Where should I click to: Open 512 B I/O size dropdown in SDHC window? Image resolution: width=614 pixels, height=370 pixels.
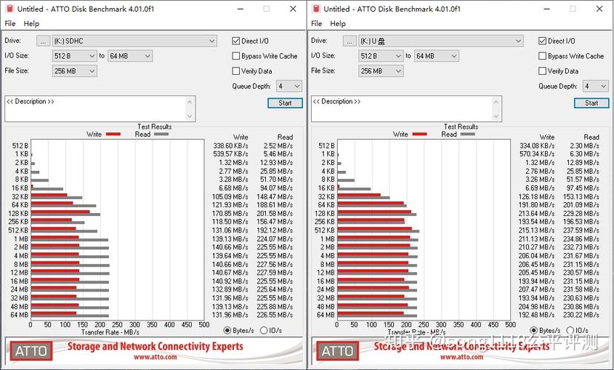point(74,56)
